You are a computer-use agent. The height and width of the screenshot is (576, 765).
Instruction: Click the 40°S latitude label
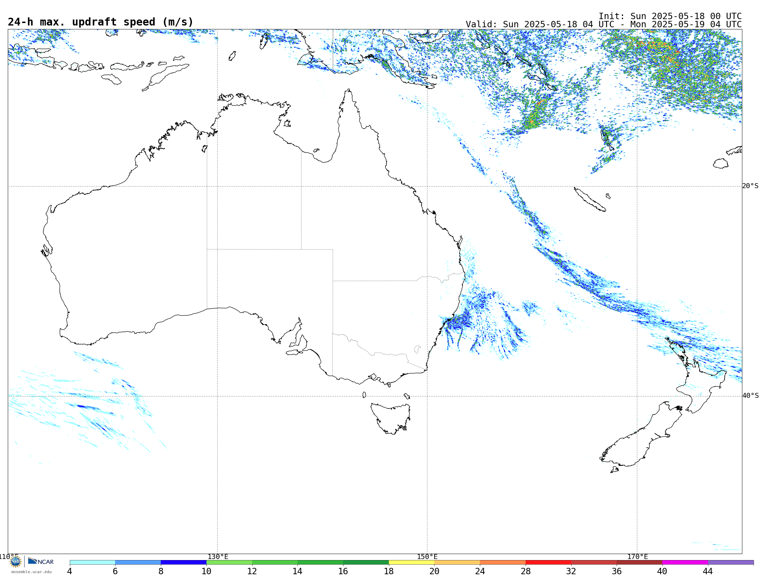[x=750, y=396]
